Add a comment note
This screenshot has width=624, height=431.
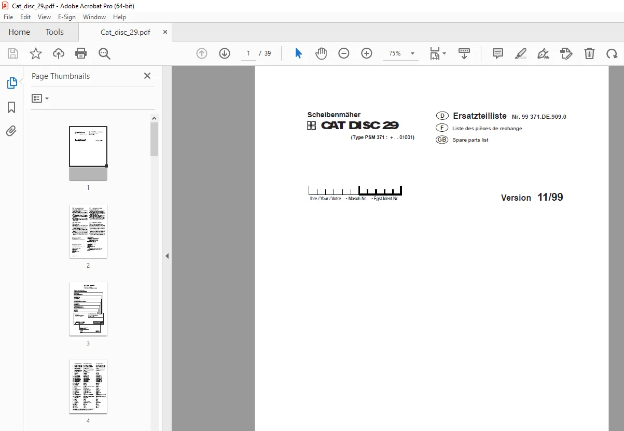pyautogui.click(x=498, y=53)
